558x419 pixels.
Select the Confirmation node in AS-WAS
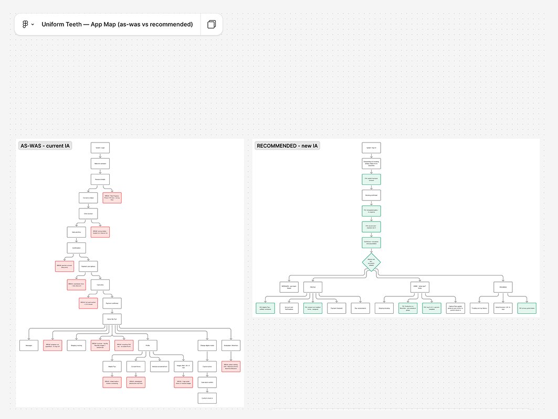coord(77,248)
